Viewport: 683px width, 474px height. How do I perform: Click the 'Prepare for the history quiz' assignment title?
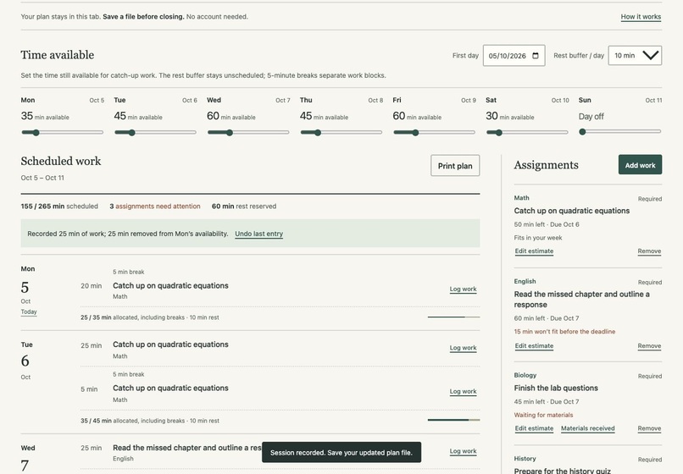(x=562, y=471)
